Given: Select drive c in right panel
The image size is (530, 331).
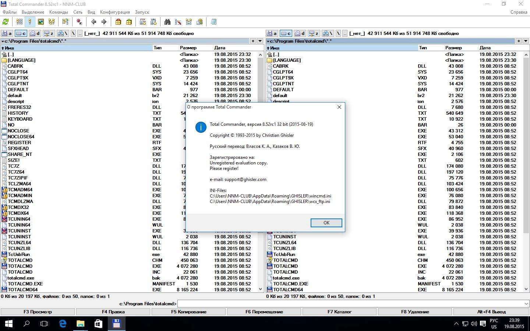Looking at the screenshot, I should pyautogui.click(x=286, y=33).
